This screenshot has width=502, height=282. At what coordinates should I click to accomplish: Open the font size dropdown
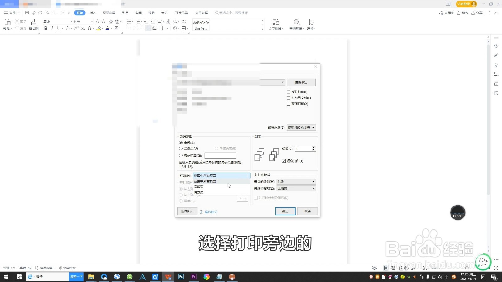[92, 21]
